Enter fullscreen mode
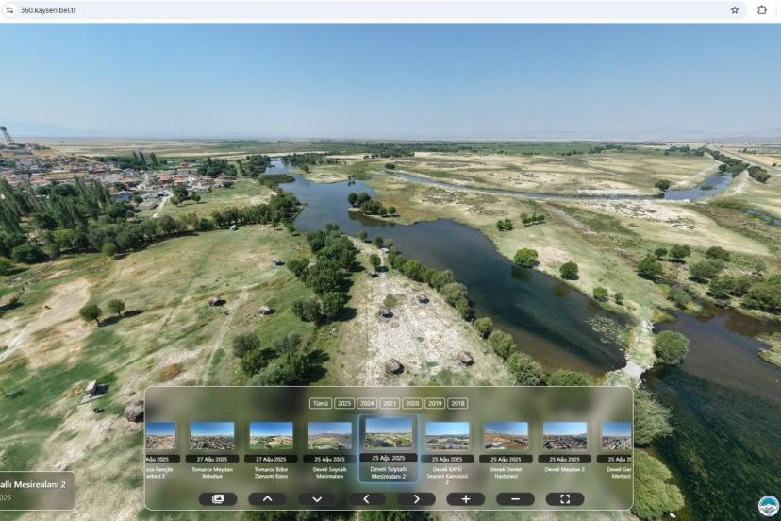 click(x=565, y=498)
